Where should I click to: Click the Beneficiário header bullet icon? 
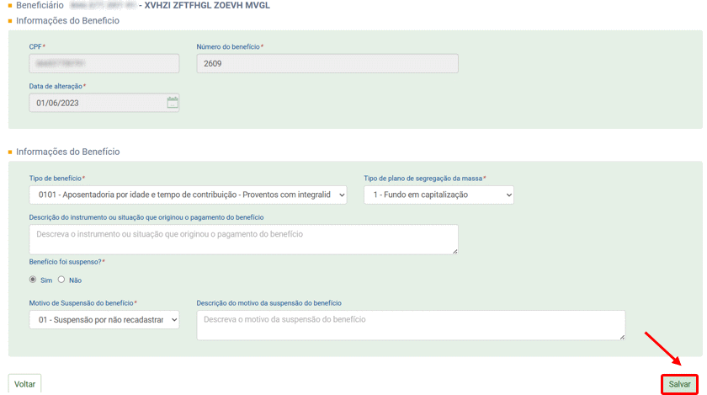coord(10,5)
